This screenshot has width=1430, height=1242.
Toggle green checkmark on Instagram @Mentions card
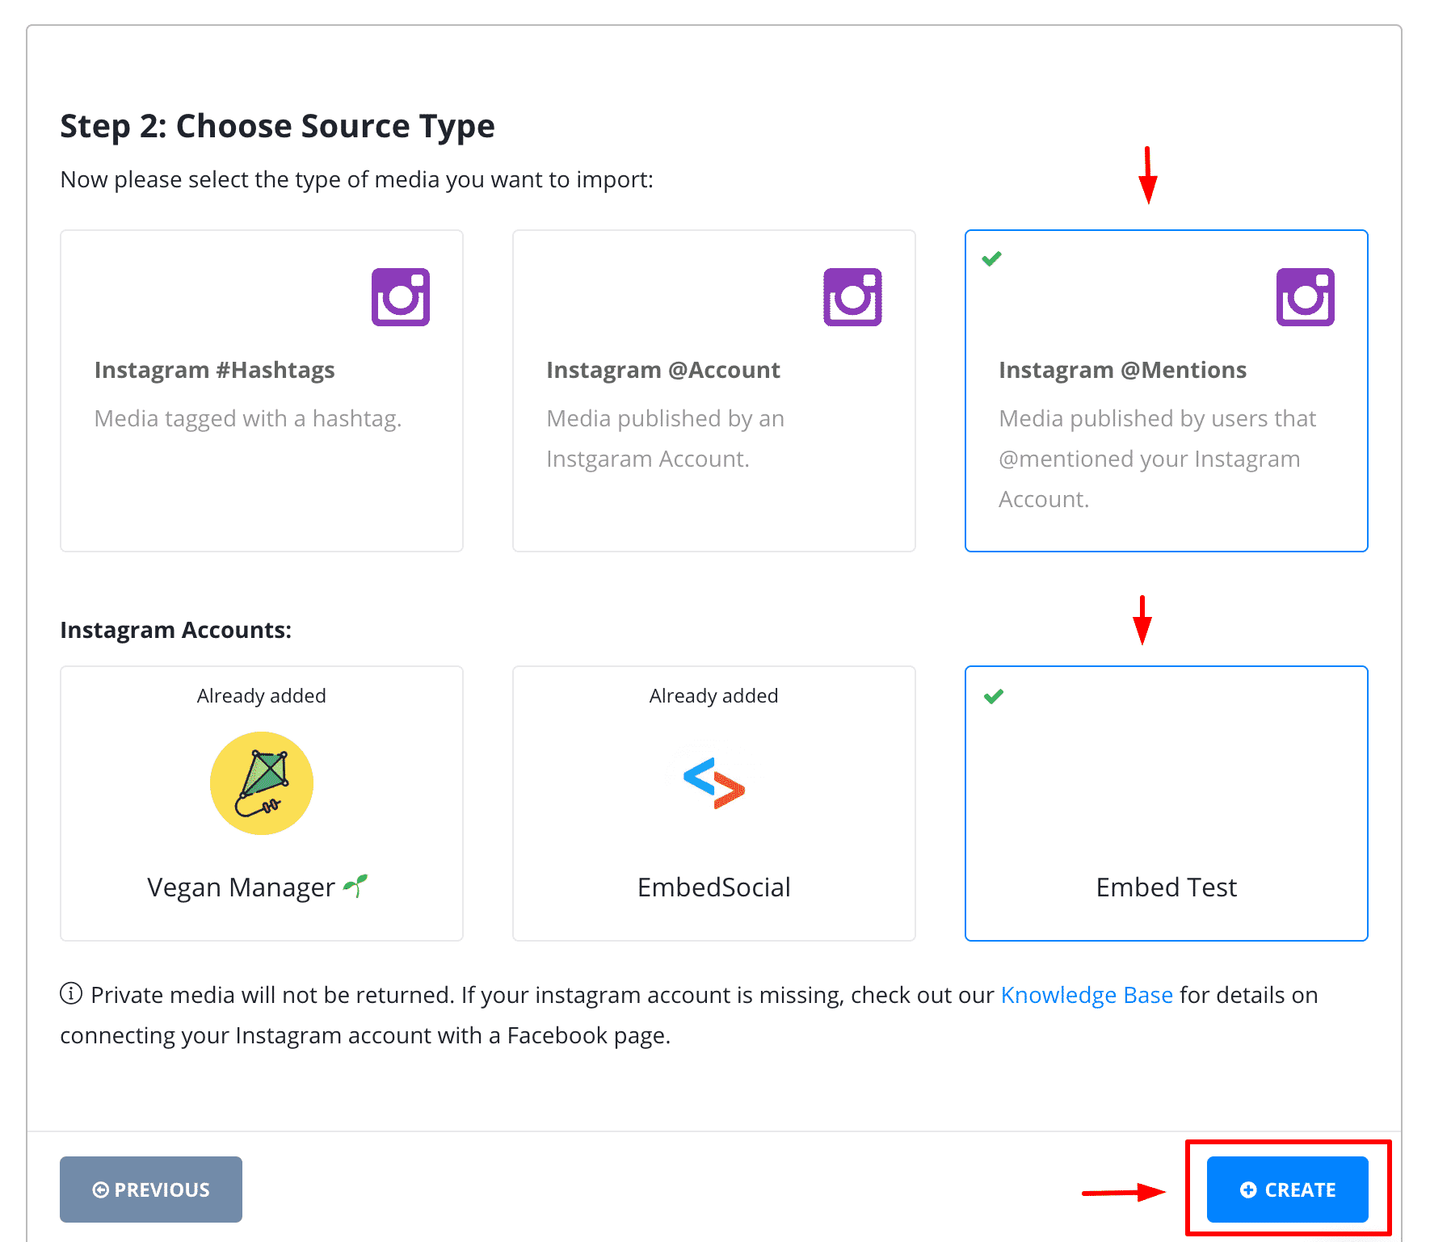pyautogui.click(x=991, y=258)
